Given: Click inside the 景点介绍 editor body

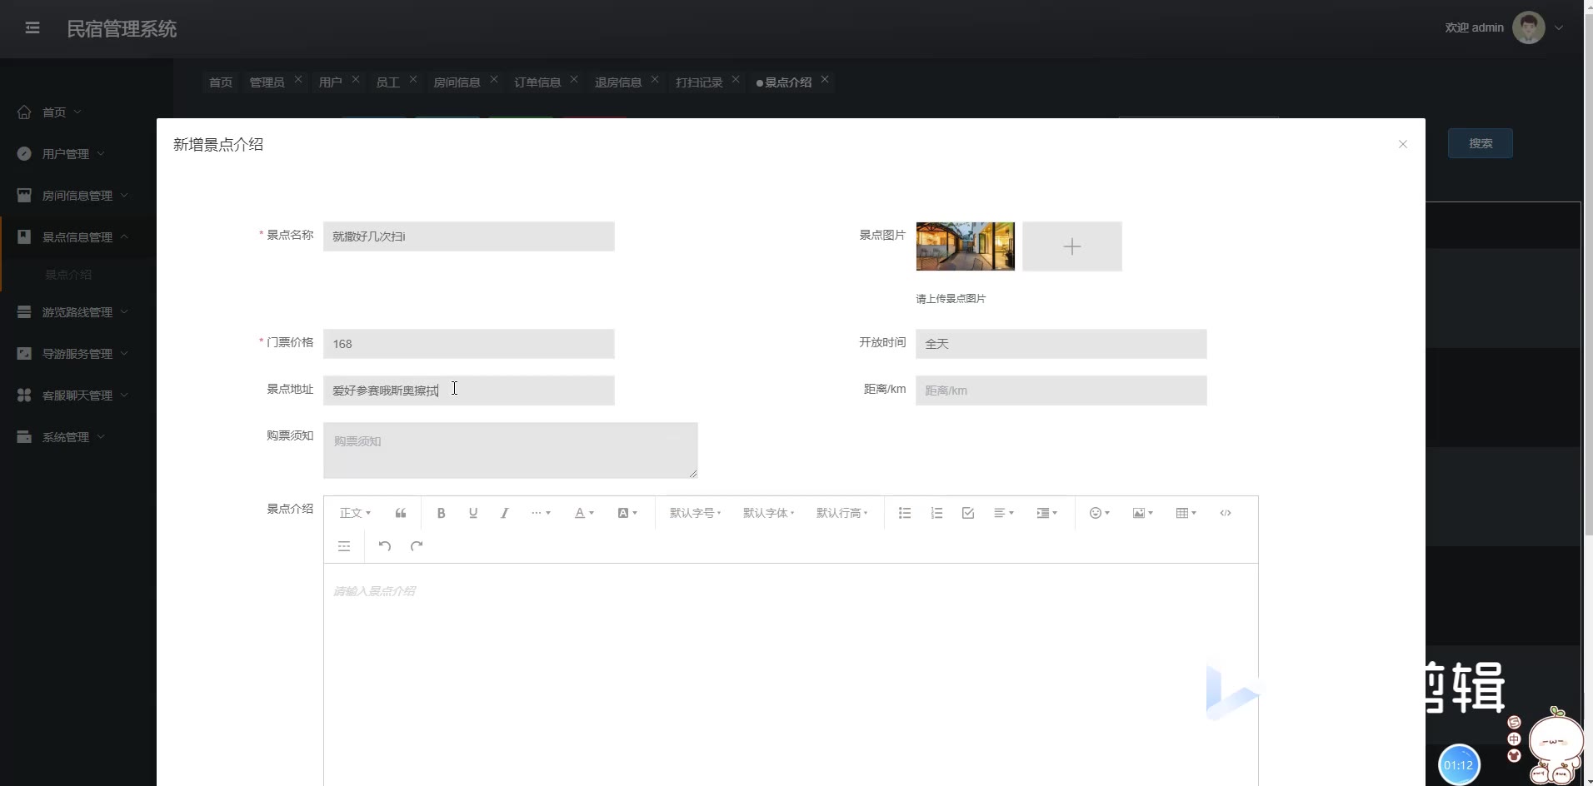Looking at the screenshot, I should point(791,674).
